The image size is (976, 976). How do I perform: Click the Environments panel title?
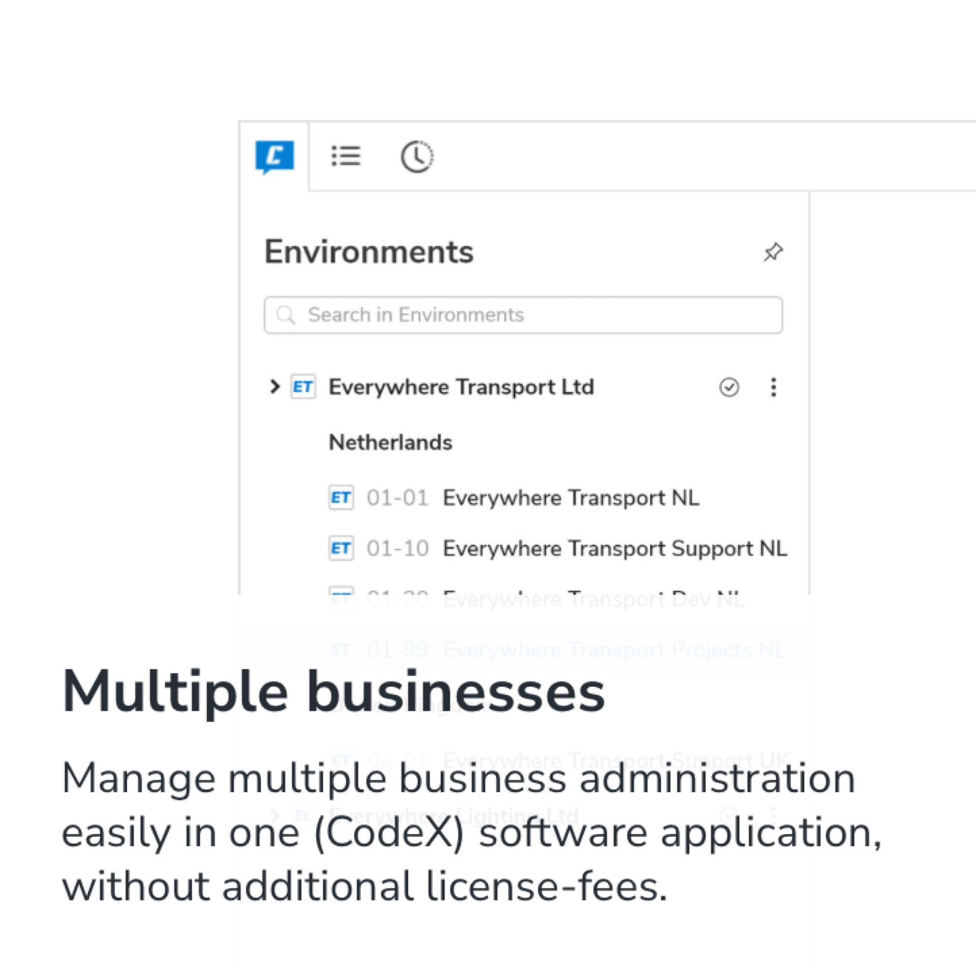pyautogui.click(x=369, y=252)
